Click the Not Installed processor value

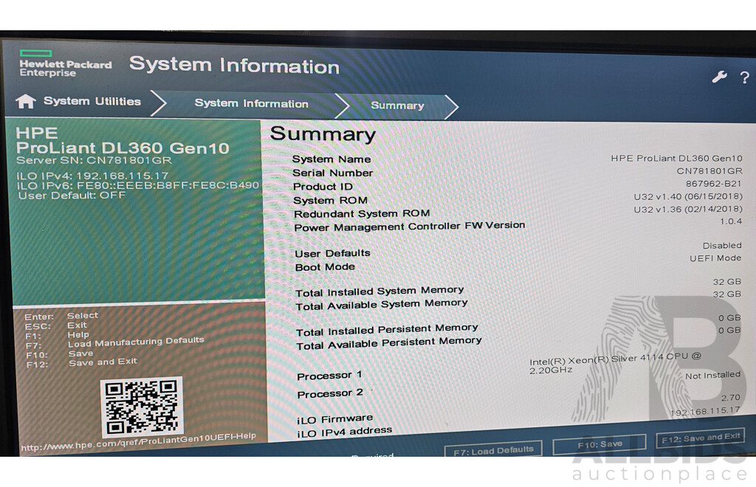712,376
